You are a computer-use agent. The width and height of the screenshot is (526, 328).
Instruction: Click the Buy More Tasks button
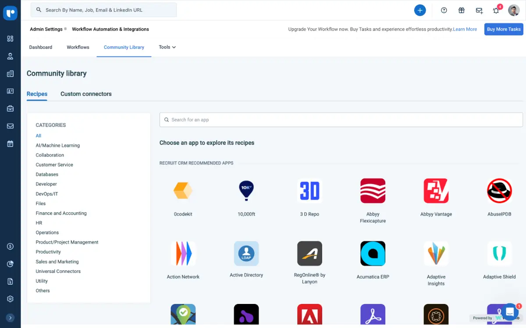(x=503, y=29)
